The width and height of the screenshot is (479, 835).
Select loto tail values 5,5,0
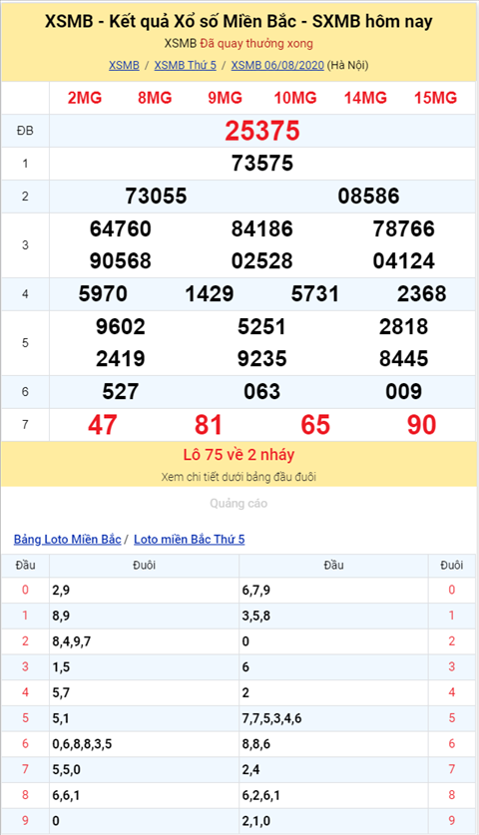67,769
